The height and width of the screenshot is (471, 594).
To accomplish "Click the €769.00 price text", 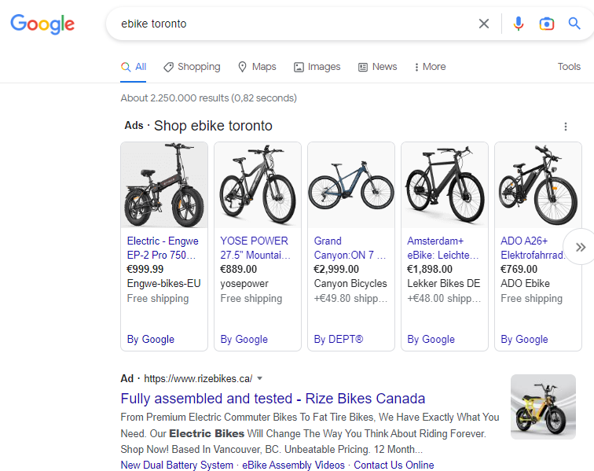I will pyautogui.click(x=519, y=269).
